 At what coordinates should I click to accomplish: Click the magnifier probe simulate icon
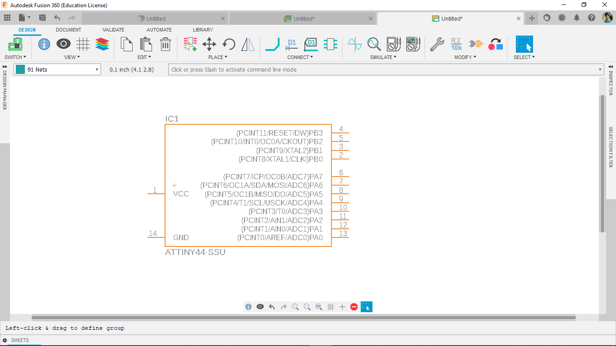click(374, 44)
